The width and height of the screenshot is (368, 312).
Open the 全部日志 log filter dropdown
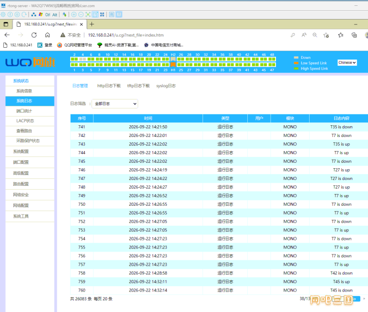point(115,104)
